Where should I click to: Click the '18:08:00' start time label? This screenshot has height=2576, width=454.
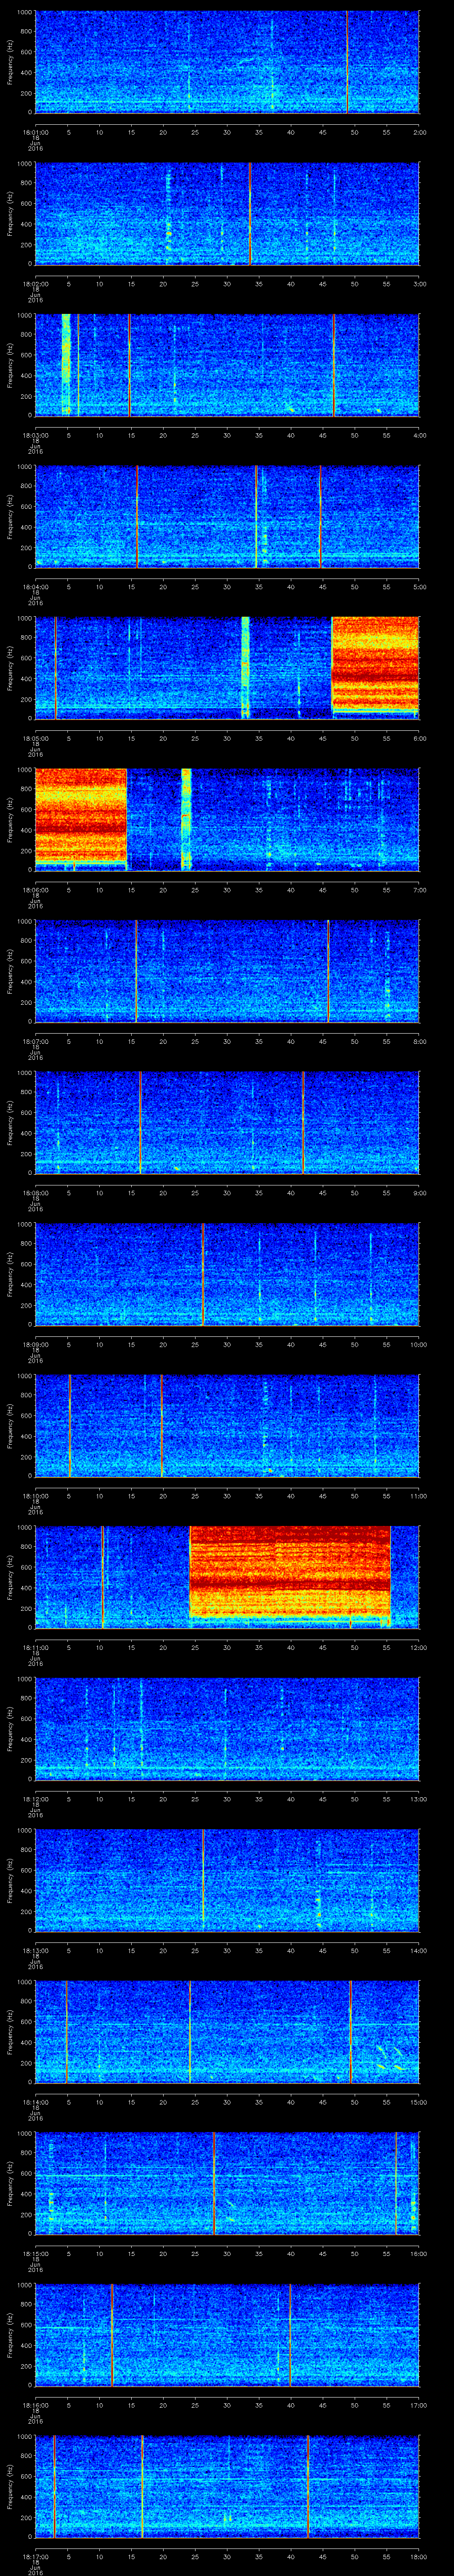pyautogui.click(x=35, y=1193)
